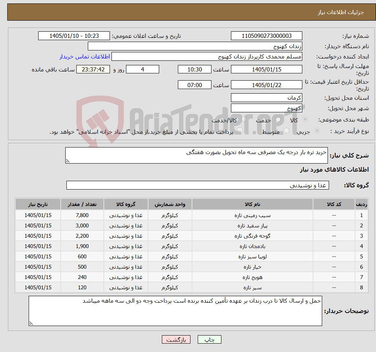Click the need number field 1105090273000003
The image size is (376, 352).
coord(266,36)
